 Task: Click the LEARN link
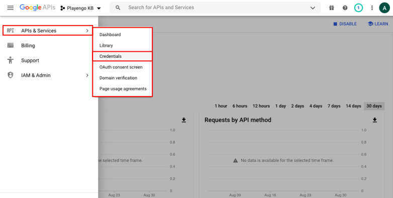378,24
